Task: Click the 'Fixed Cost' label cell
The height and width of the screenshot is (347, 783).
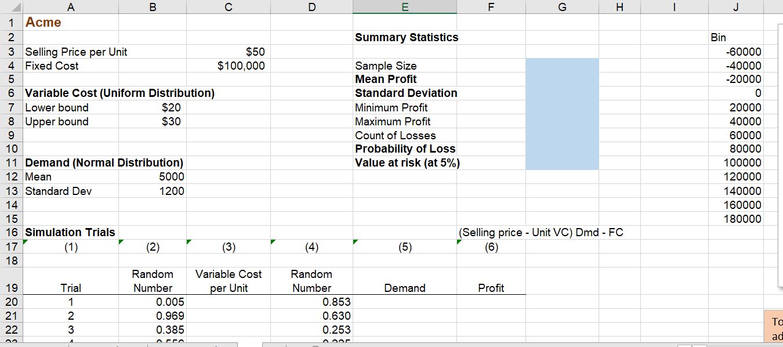Action: coord(71,66)
